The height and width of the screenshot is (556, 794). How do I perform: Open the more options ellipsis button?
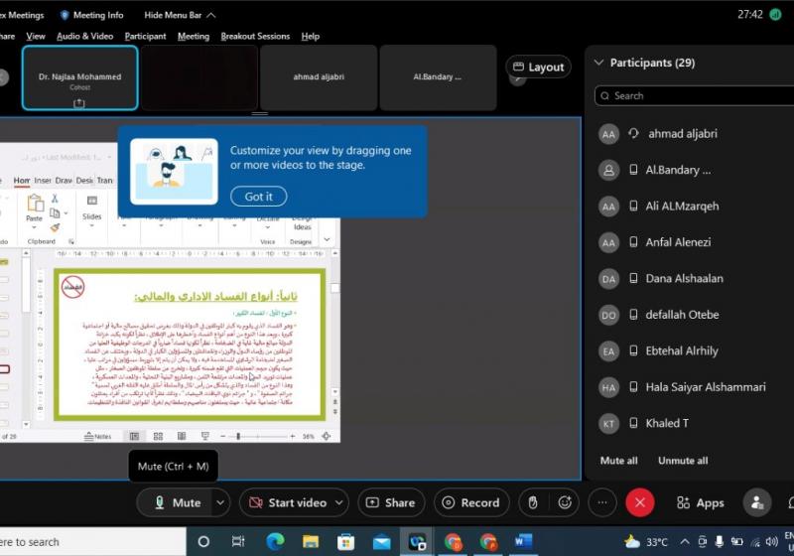coord(601,502)
